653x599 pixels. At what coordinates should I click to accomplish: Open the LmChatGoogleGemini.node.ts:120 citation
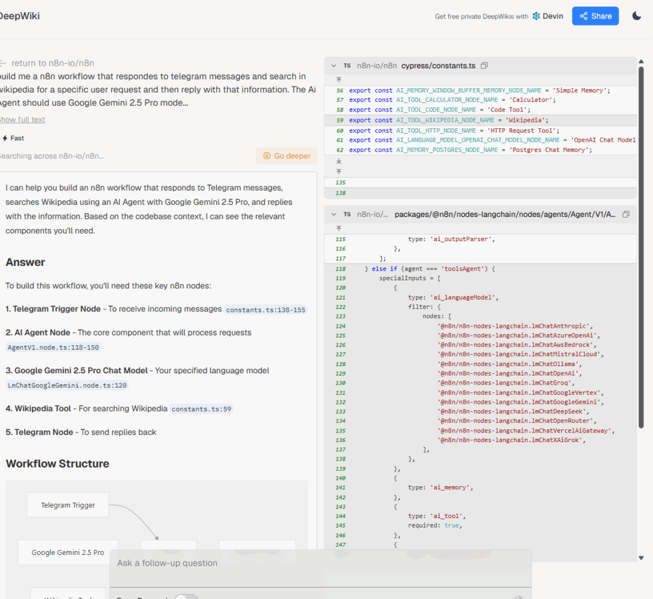67,385
